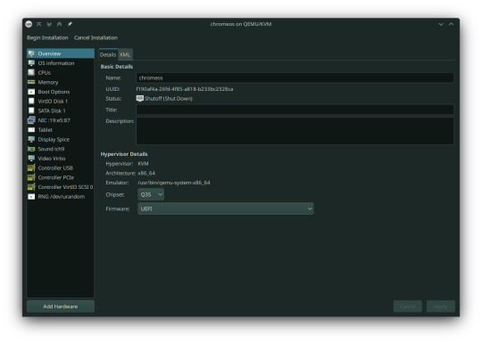Screen dimensions: 482x343
Task: Select the CPUs chip icon
Action: pyautogui.click(x=31, y=72)
